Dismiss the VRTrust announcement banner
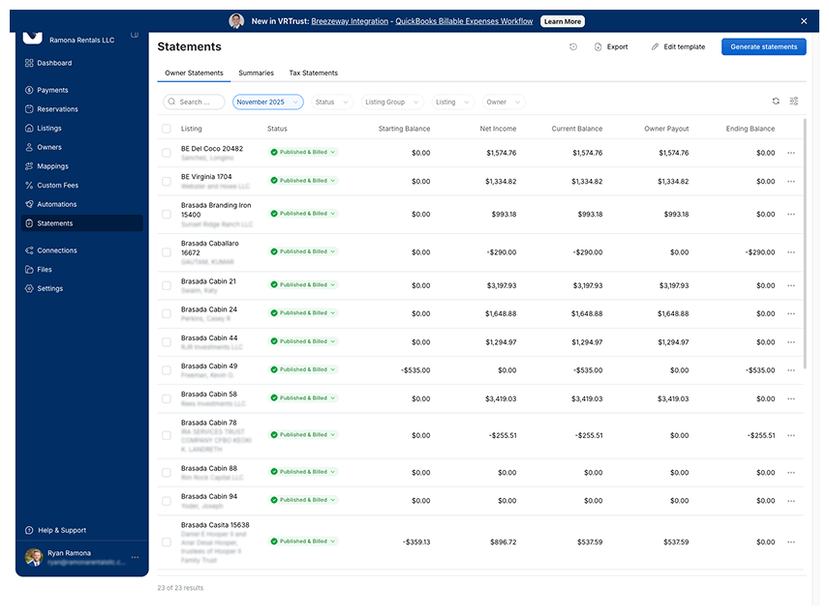This screenshot has height=615, width=829. 804,21
